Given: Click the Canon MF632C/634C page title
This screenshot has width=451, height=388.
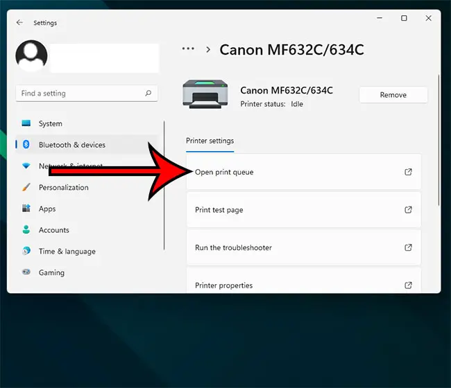Looking at the screenshot, I should pyautogui.click(x=291, y=50).
